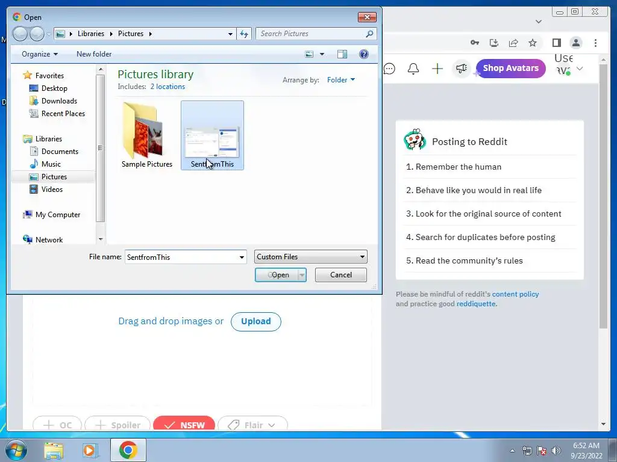
Task: Open Reddit notifications bell
Action: (x=413, y=69)
